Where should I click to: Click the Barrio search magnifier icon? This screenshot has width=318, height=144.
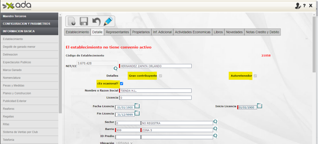pyautogui.click(x=215, y=129)
